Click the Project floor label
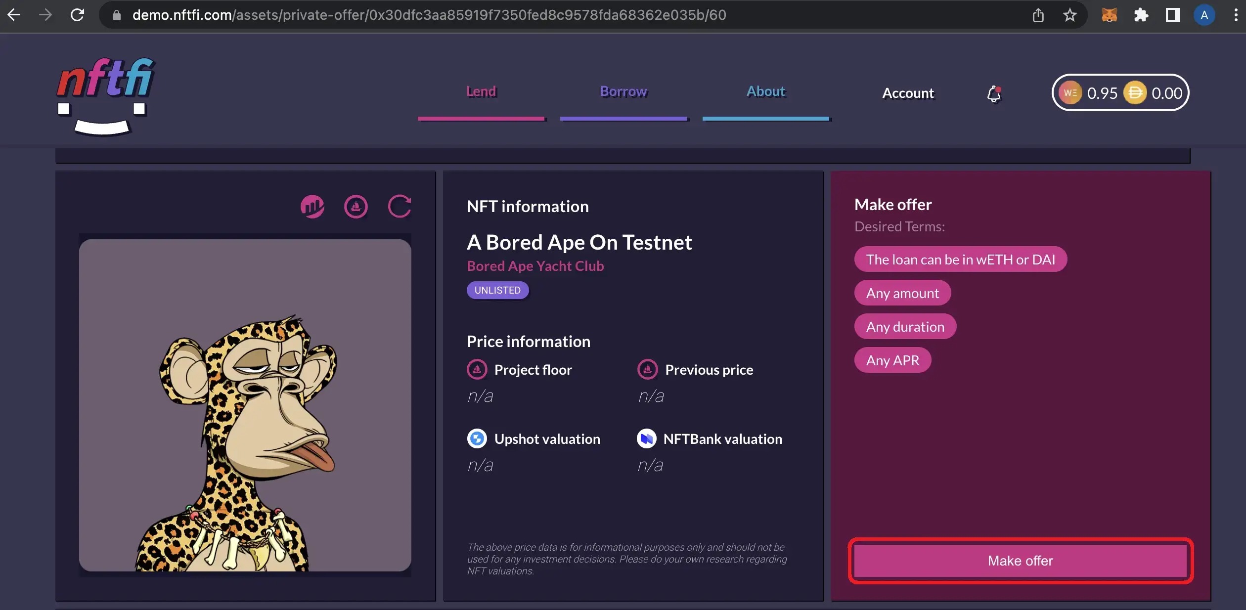Image resolution: width=1246 pixels, height=610 pixels. 533,370
